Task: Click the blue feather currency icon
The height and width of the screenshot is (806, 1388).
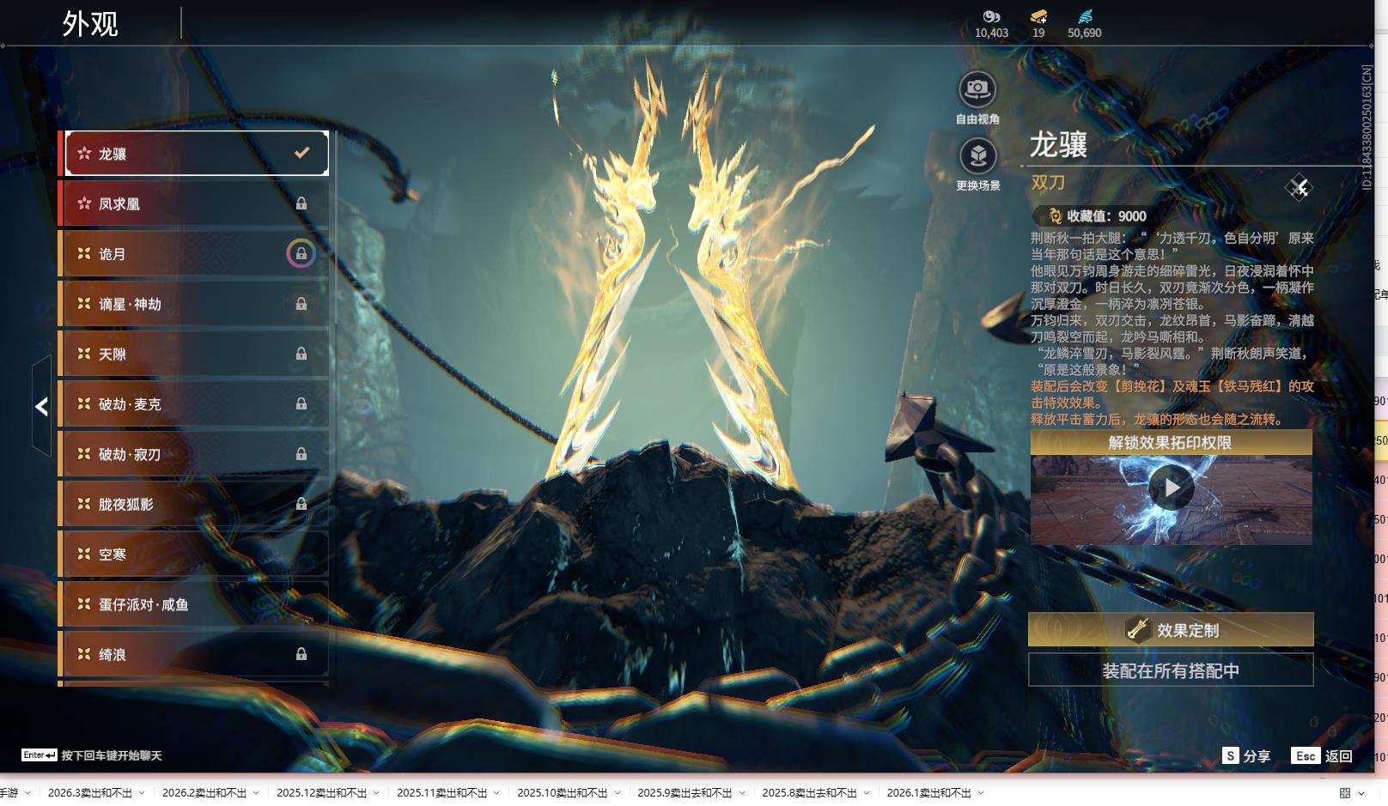Action: [x=1084, y=16]
